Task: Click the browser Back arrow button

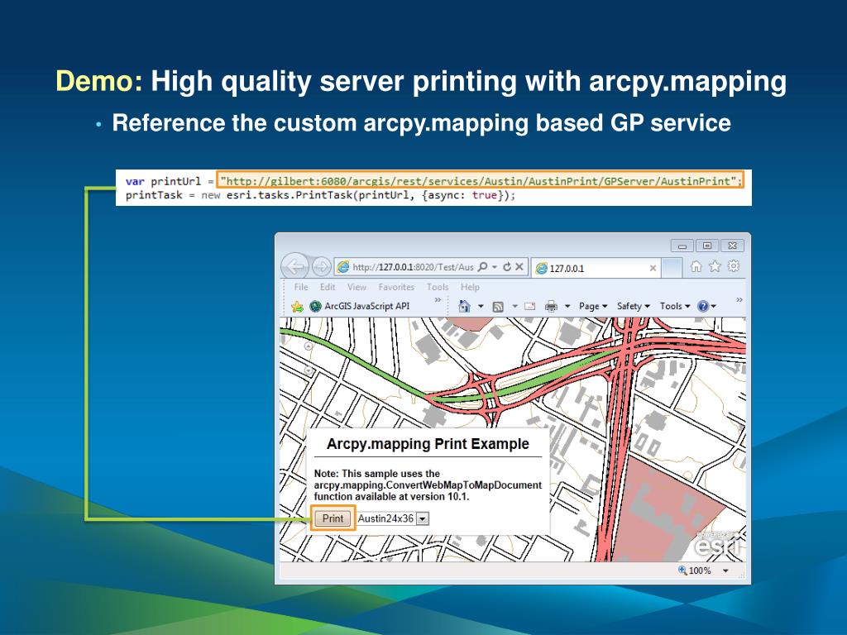Action: pyautogui.click(x=294, y=267)
